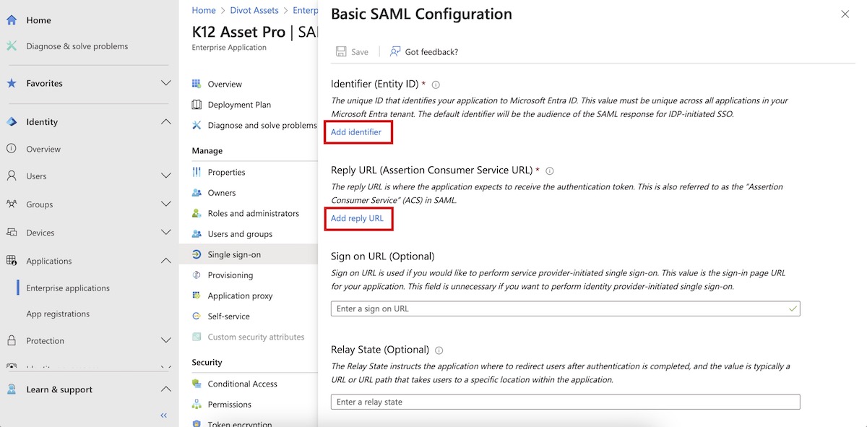
Task: Click the Save disk icon
Action: click(340, 52)
